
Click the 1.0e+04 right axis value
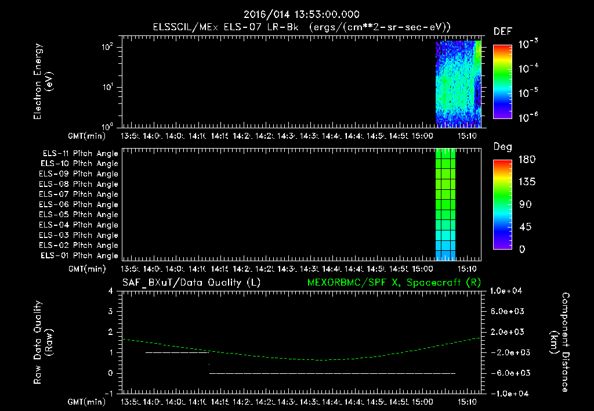(x=506, y=291)
